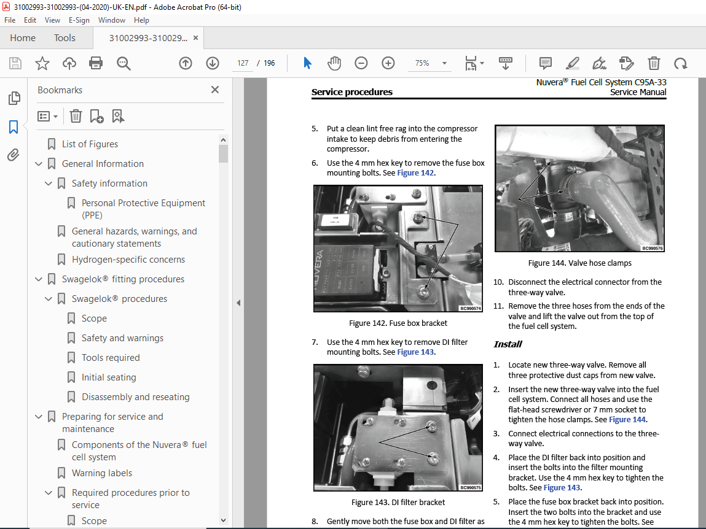Select the Highlight text tool
Screen dimensions: 706x529
572,63
